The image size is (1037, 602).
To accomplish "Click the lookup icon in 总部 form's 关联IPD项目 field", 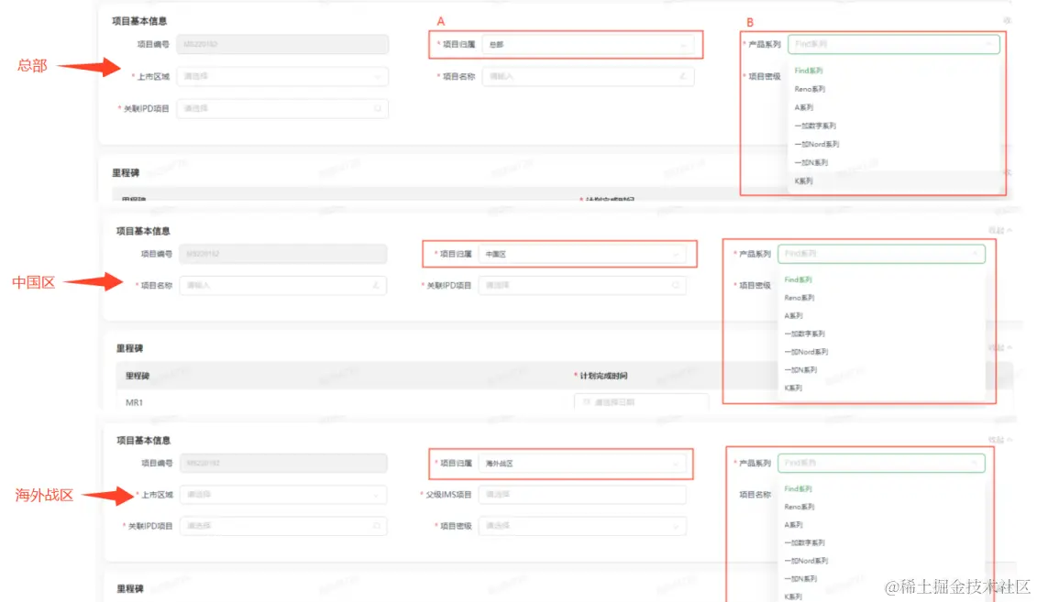I will [378, 108].
